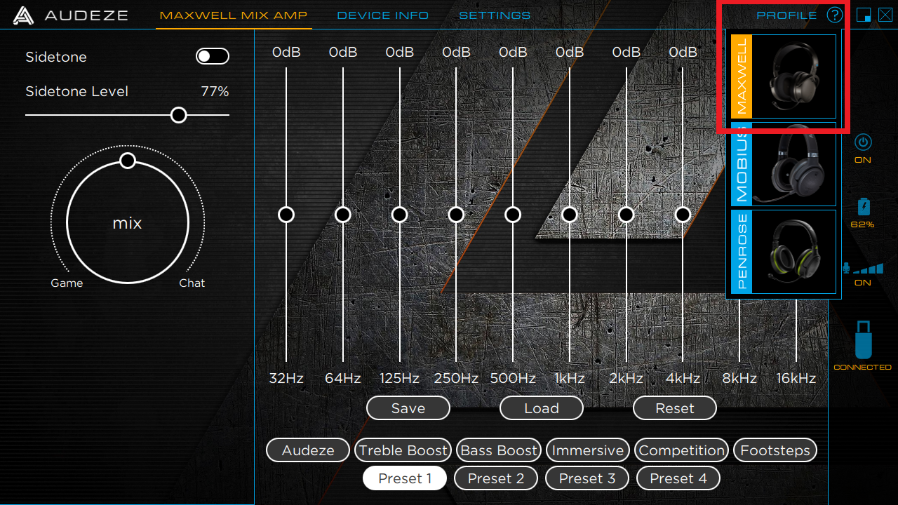Apply the Bass Boost preset
Screen dimensions: 898x505
tap(499, 450)
